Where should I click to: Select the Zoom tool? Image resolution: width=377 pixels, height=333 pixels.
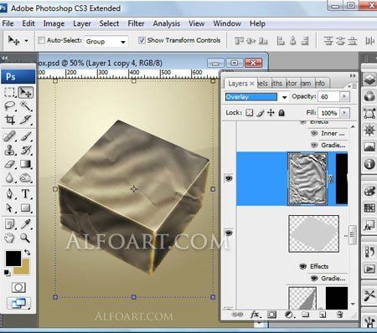click(25, 238)
